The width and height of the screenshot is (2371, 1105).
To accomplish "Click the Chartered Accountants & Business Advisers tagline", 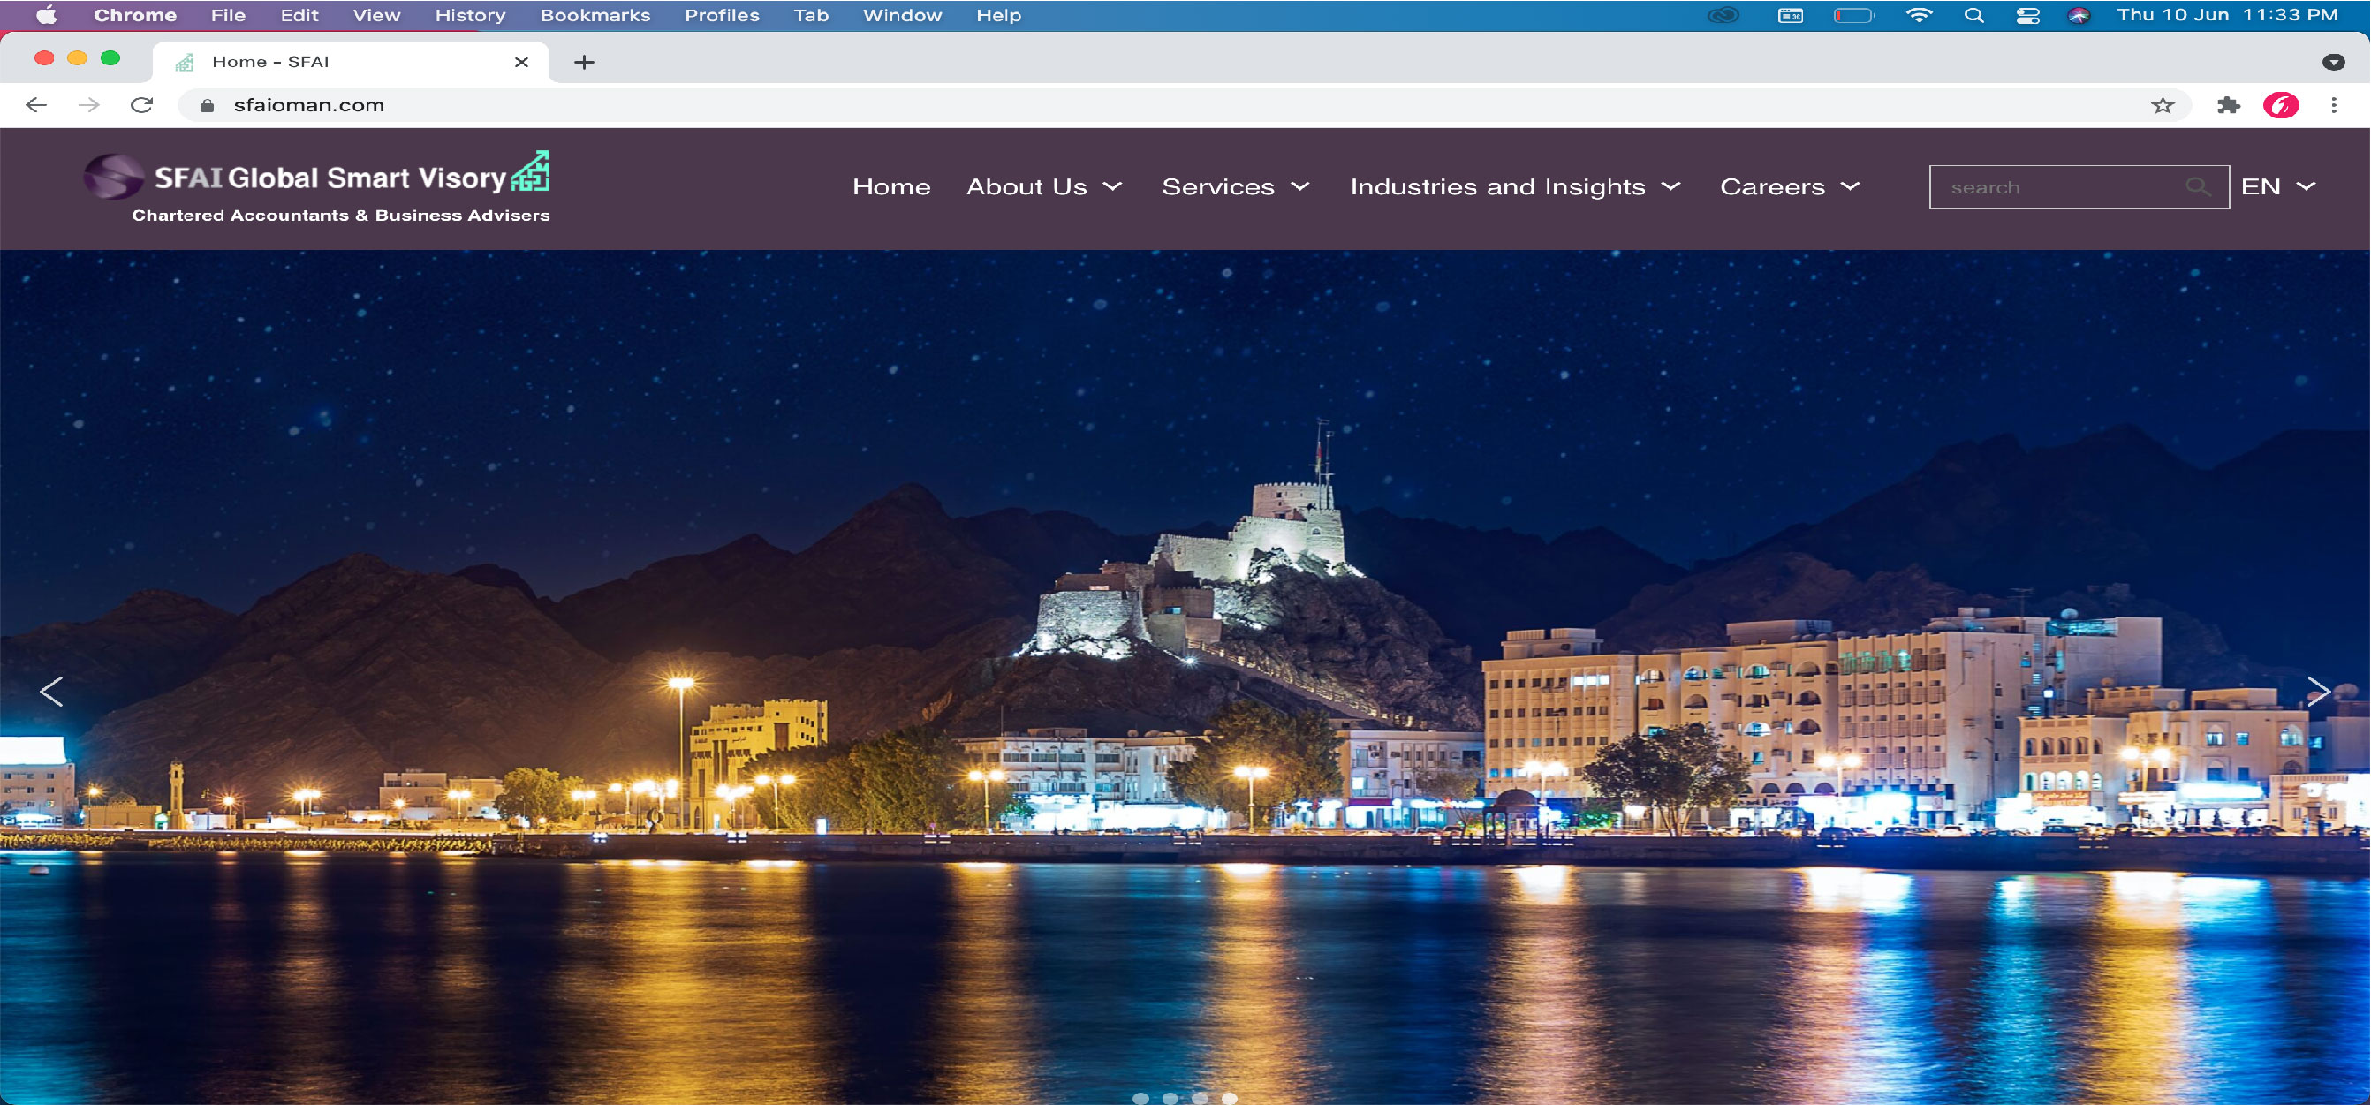I will tap(341, 216).
